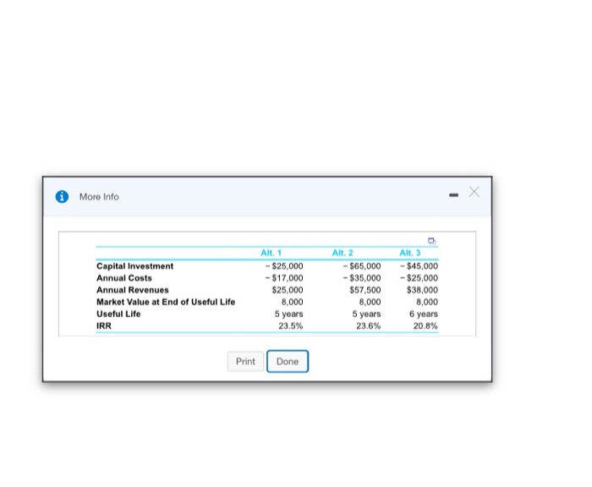This screenshot has height=487, width=592.
Task: Select Alt. 3 market value 8,000
Action: pos(427,302)
